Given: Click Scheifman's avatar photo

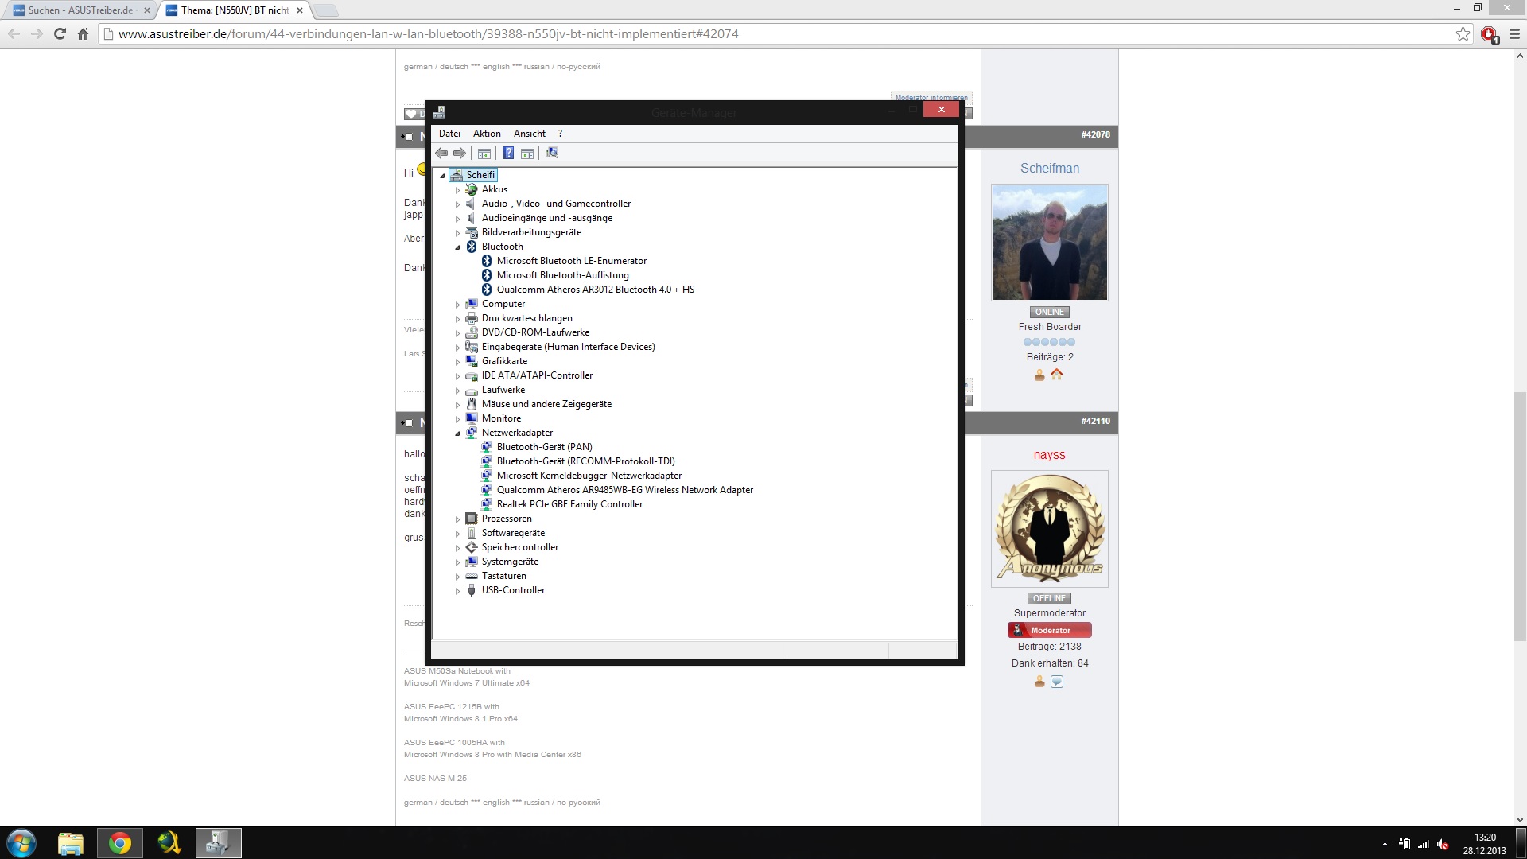Looking at the screenshot, I should pyautogui.click(x=1050, y=243).
